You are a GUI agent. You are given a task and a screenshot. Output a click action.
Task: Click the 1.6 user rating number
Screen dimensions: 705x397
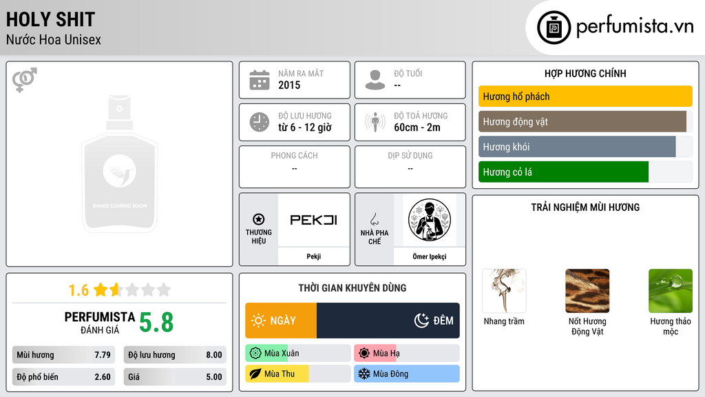coord(78,290)
